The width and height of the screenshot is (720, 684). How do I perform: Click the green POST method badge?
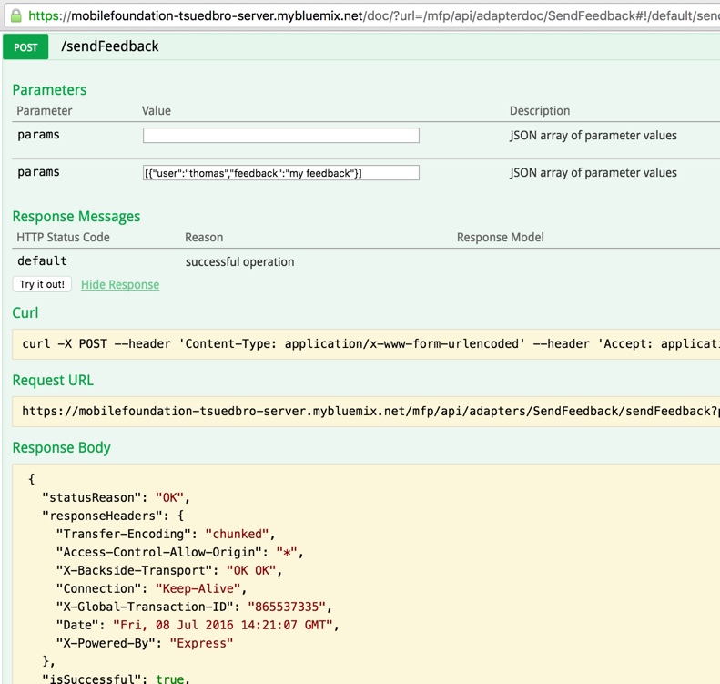click(25, 47)
